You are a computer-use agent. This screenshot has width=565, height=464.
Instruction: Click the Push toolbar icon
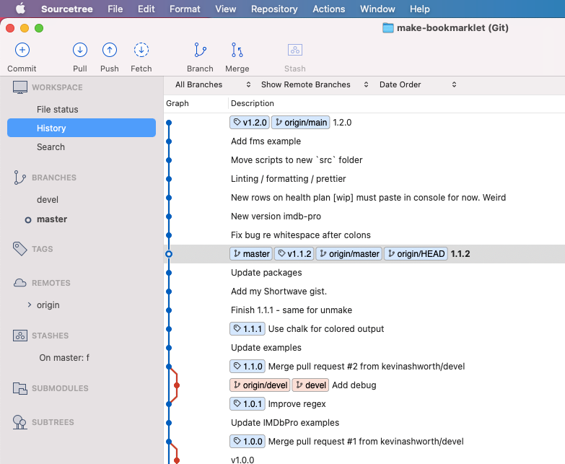(110, 50)
